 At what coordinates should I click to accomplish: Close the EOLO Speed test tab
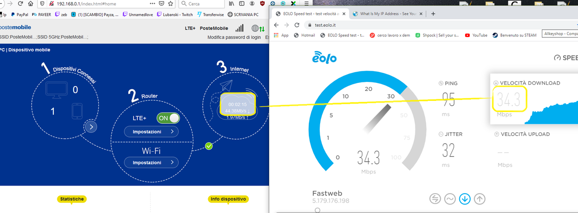coord(345,14)
